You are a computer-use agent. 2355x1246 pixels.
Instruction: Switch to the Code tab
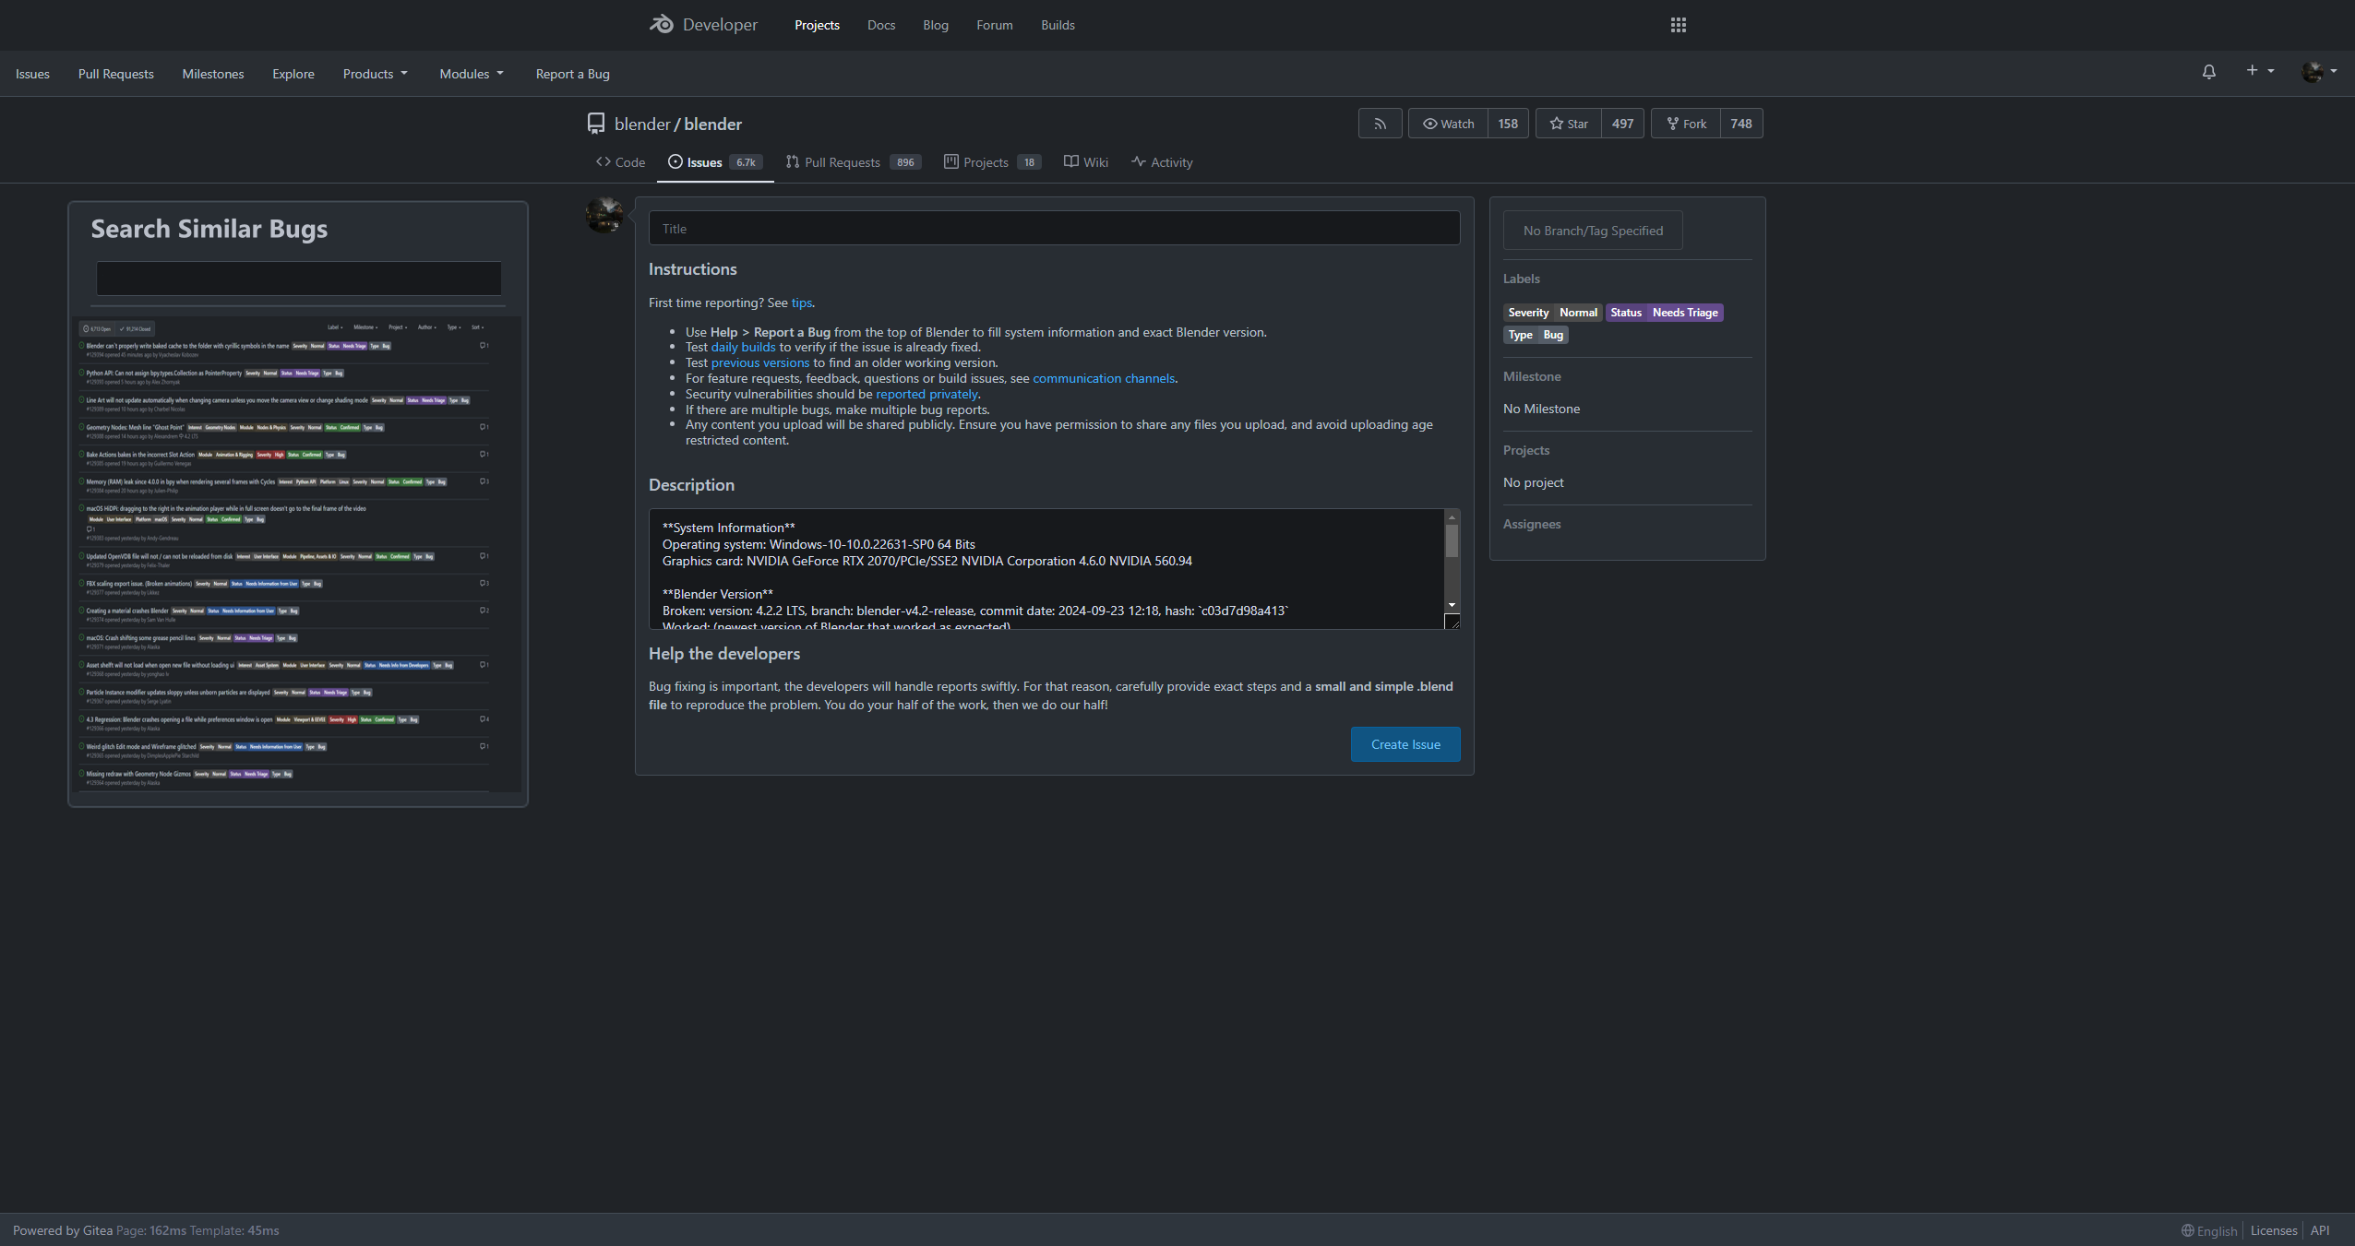(x=620, y=162)
